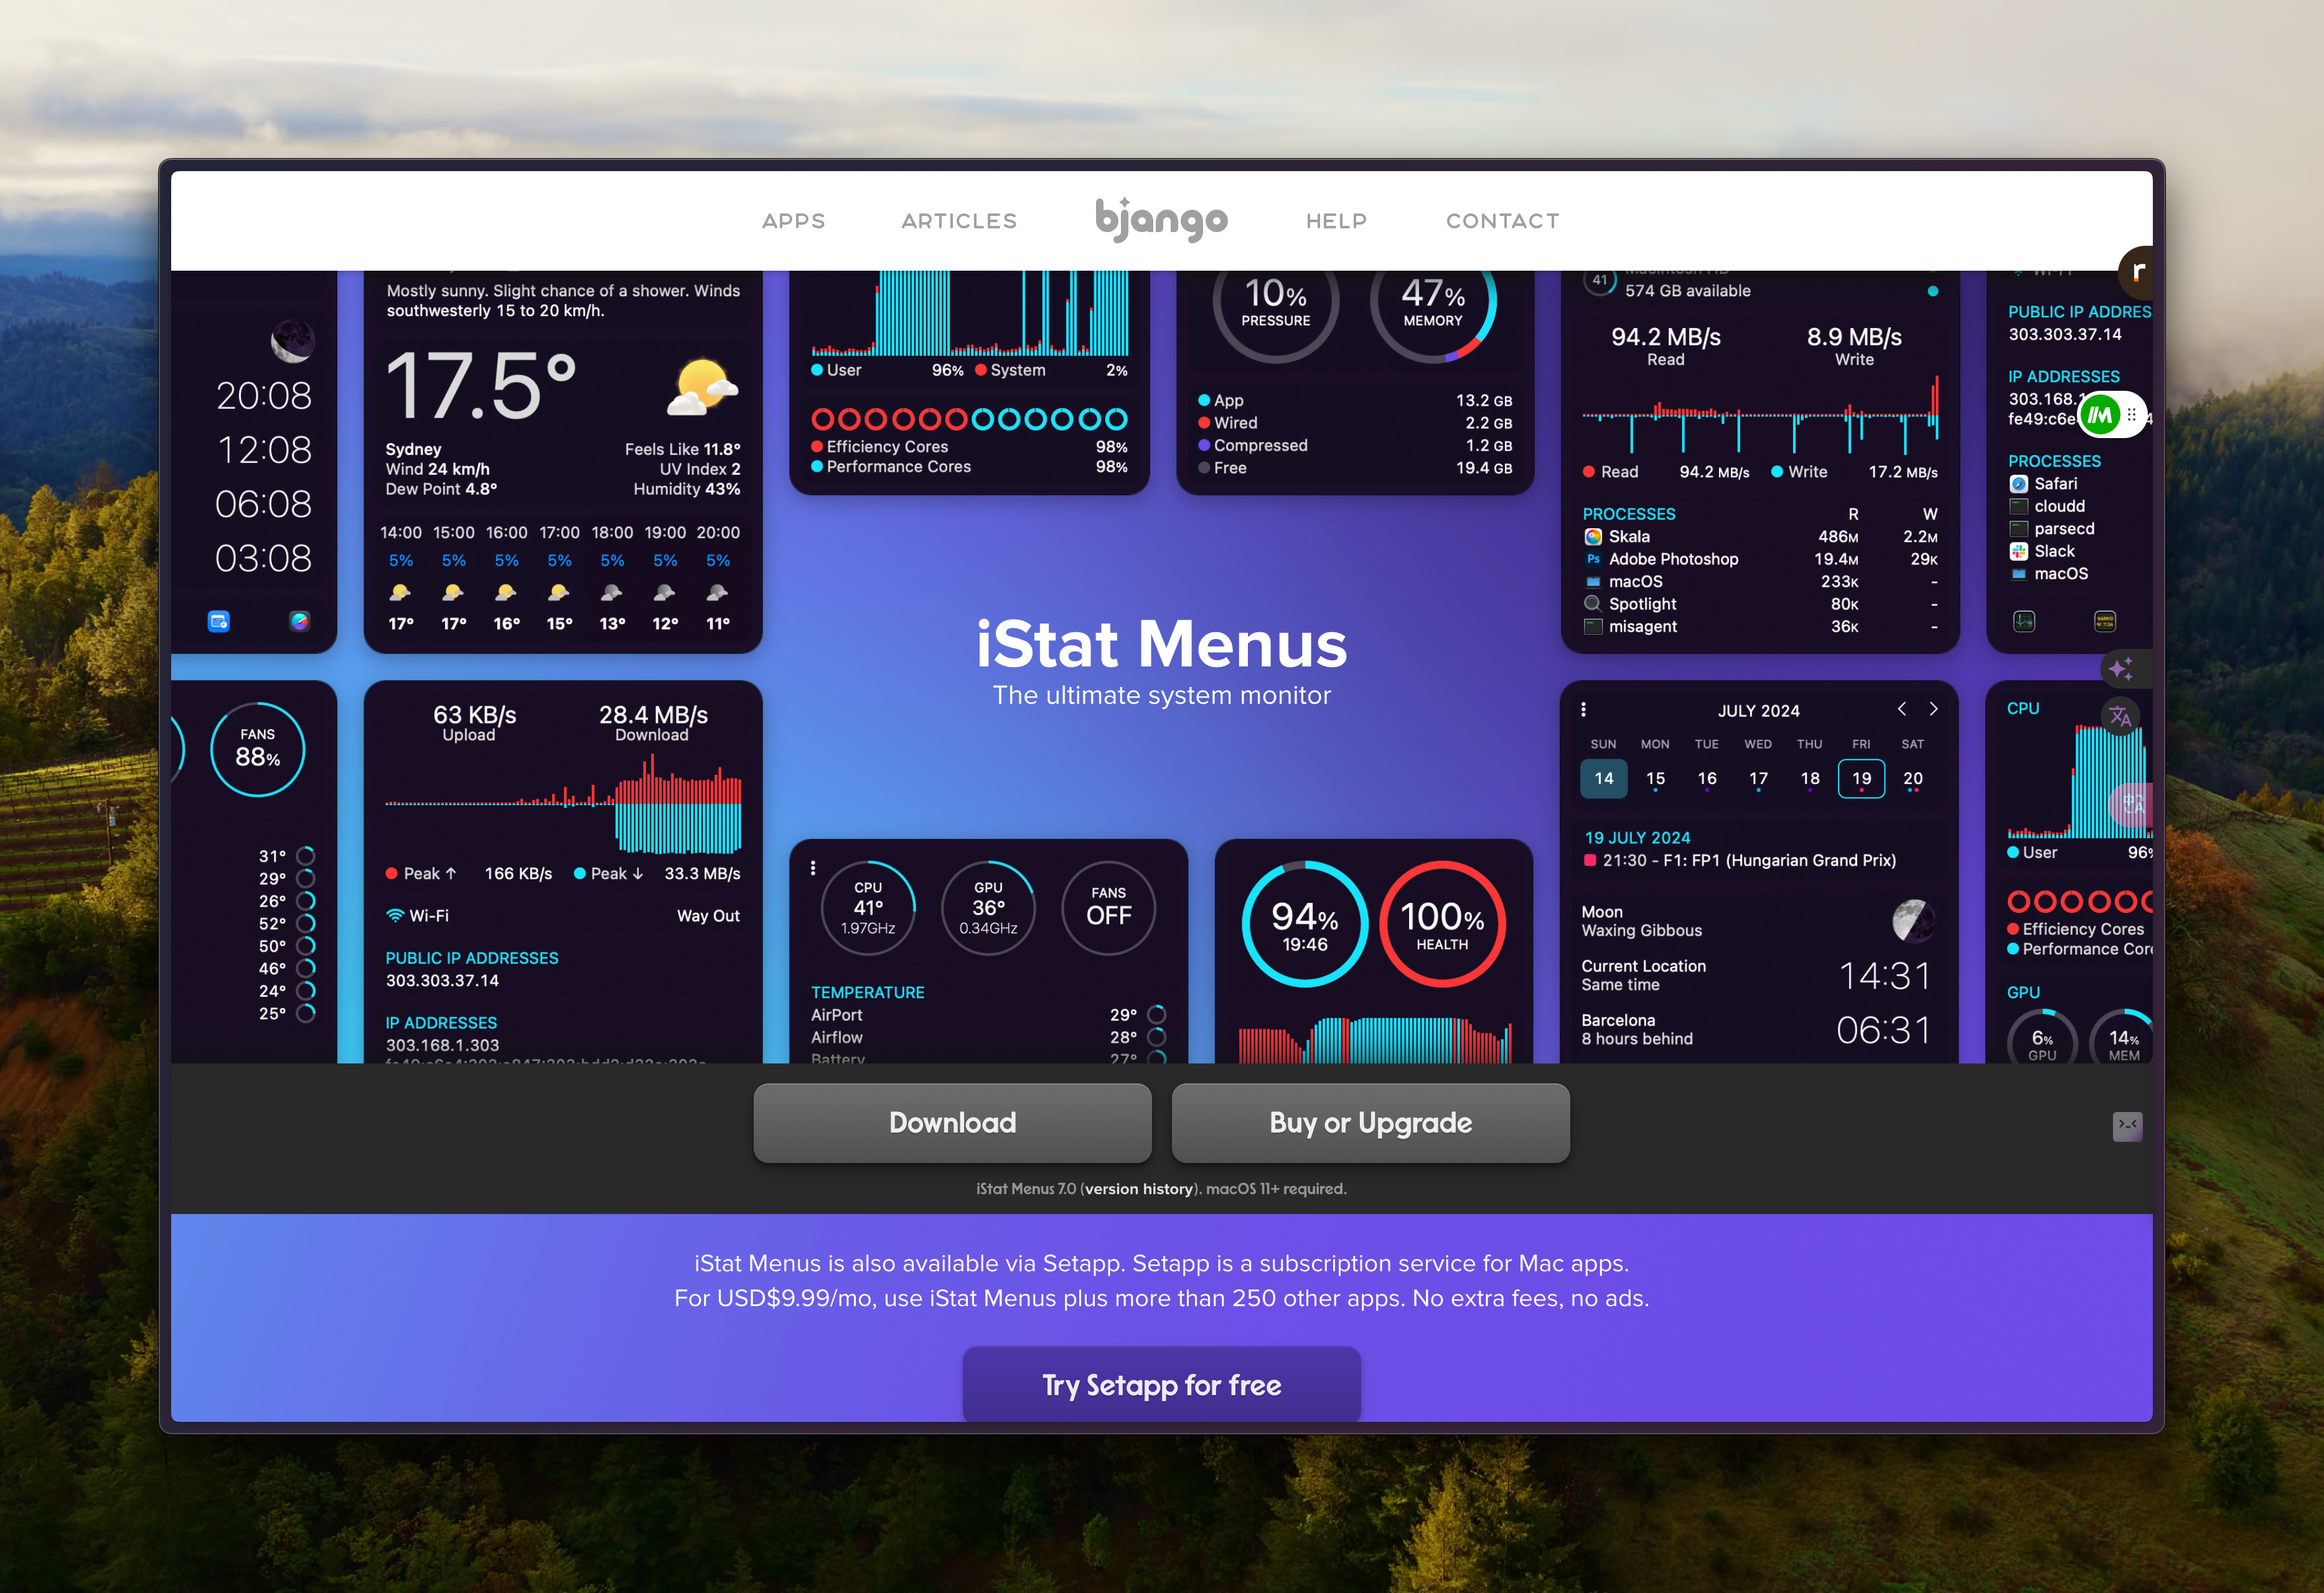Click the Activity Monitor icon below macOS process

(x=2024, y=621)
